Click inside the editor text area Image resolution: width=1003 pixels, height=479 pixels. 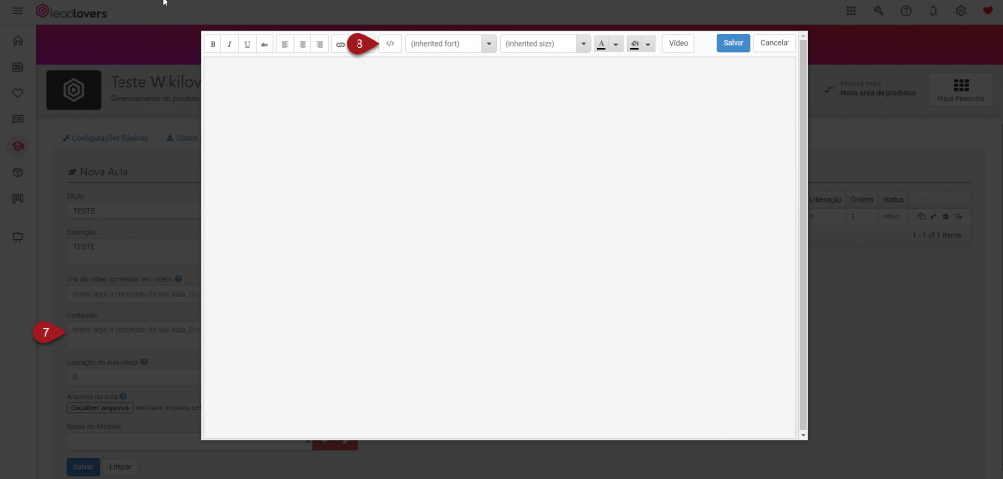500,245
